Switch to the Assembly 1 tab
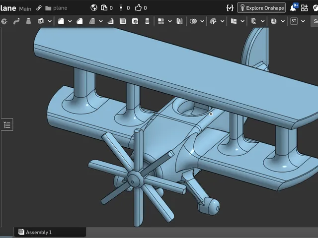The width and height of the screenshot is (318, 238). 50,232
